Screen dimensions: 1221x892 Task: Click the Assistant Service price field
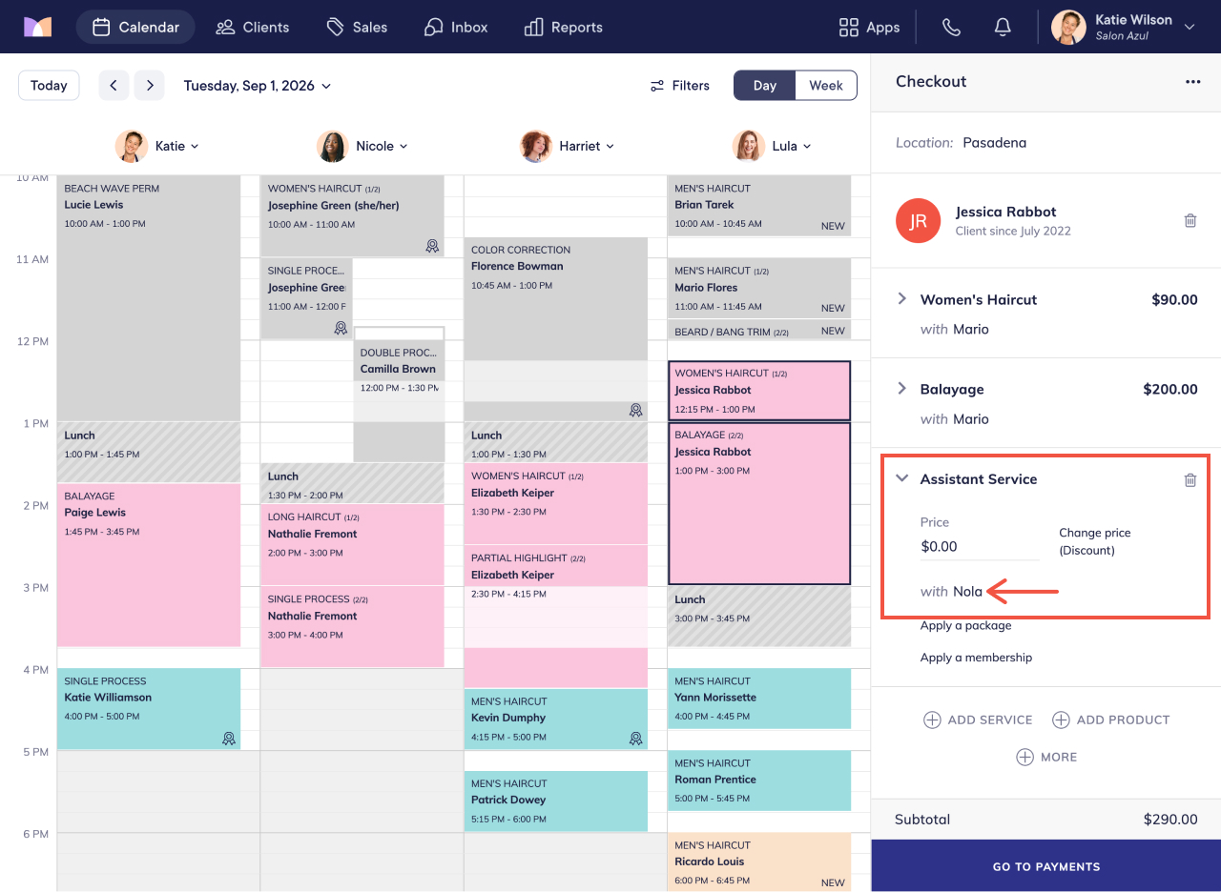pyautogui.click(x=980, y=547)
